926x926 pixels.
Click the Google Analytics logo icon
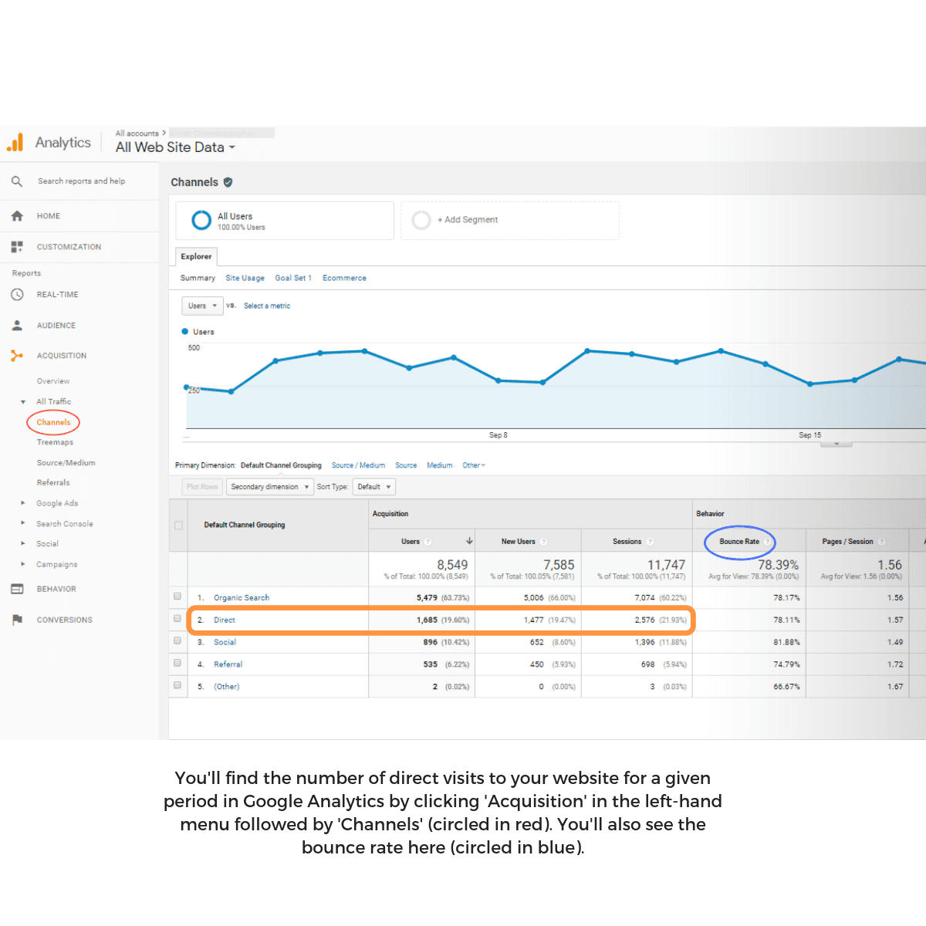(15, 142)
